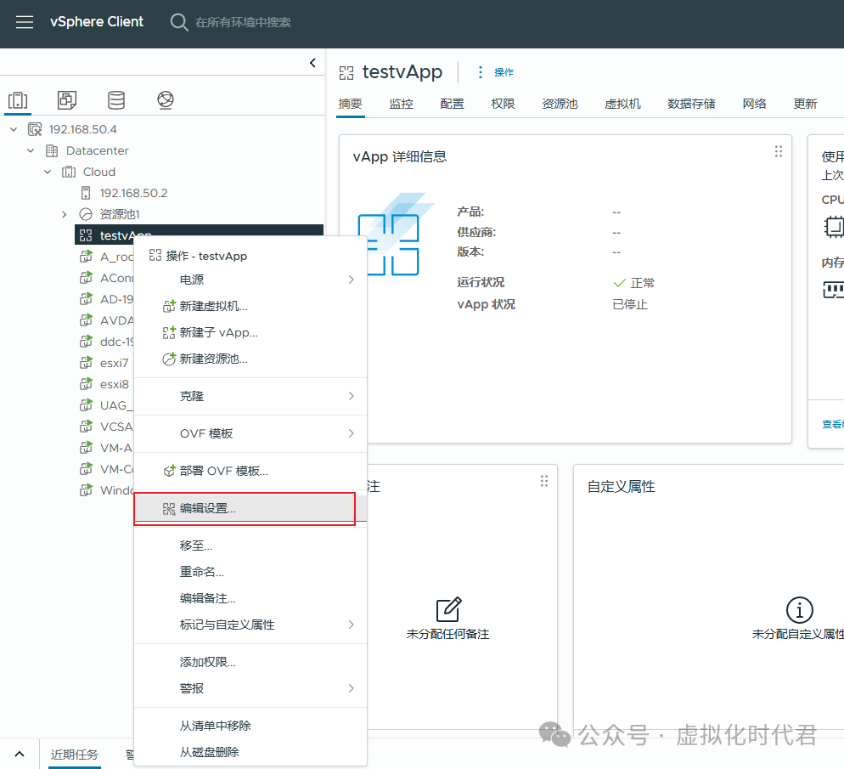
Task: Expand the bottom tasks panel
Action: click(x=20, y=754)
